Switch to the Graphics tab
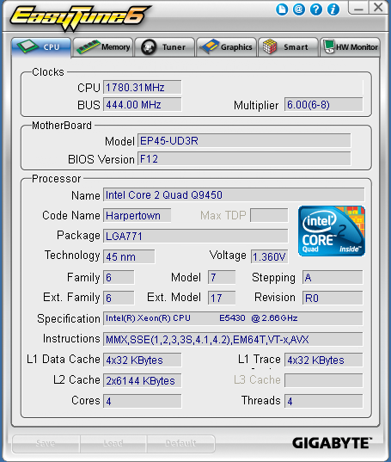Image resolution: width=391 pixels, height=462 pixels. (226, 47)
